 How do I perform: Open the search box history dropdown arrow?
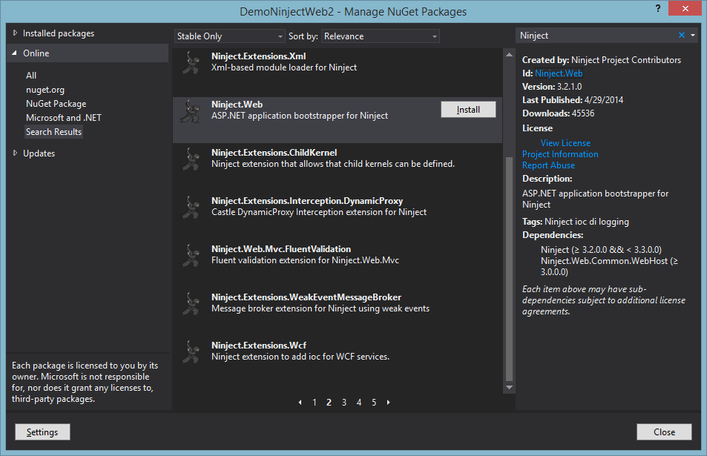click(693, 35)
